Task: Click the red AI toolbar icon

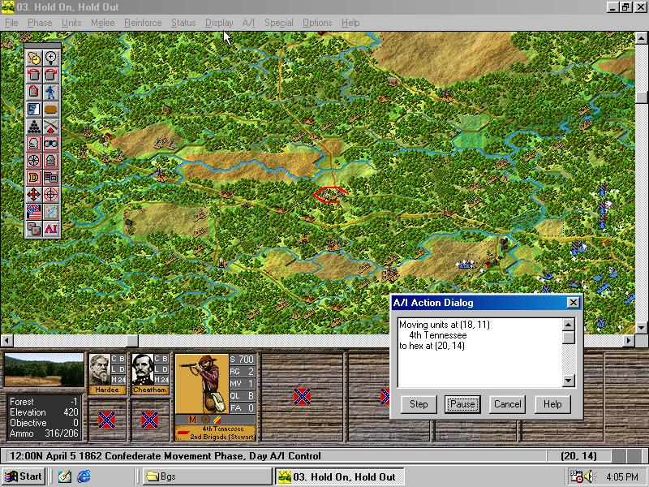Action: point(51,229)
